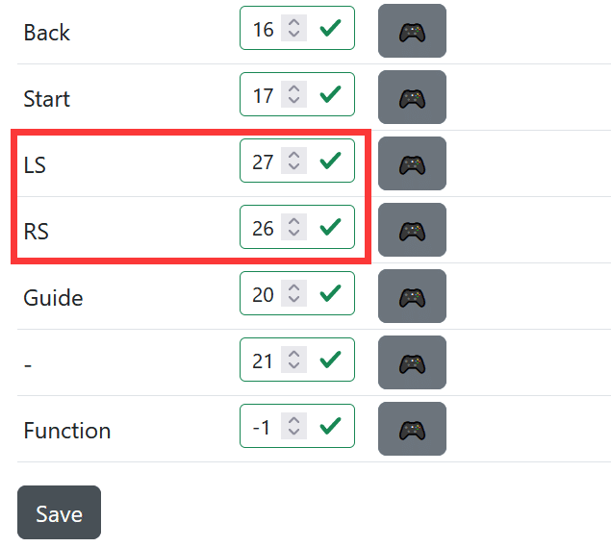611x547 pixels.
Task: Decrease the Start button value
Action: click(x=294, y=101)
